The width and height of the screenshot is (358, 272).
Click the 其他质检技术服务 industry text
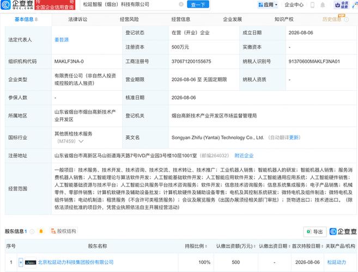pos(74,134)
